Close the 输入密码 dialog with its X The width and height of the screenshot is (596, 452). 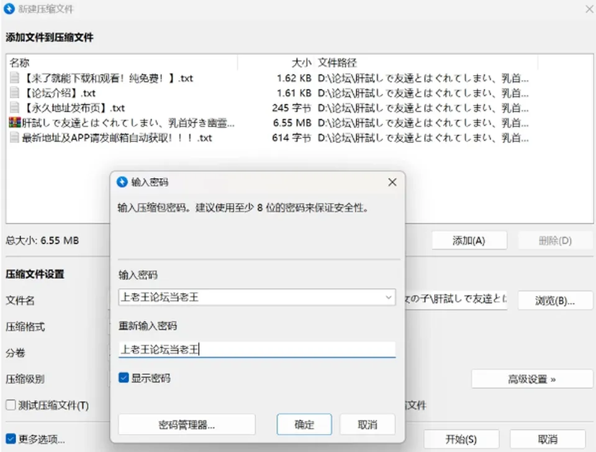(x=392, y=183)
